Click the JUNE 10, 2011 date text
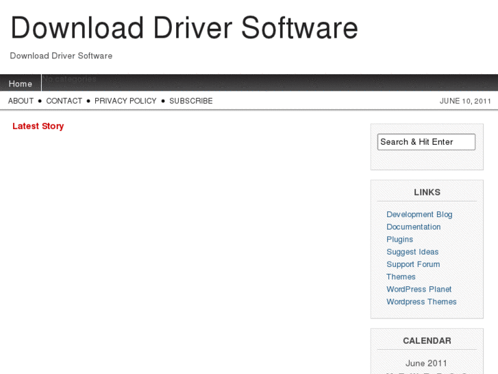The height and width of the screenshot is (374, 498). pos(465,101)
